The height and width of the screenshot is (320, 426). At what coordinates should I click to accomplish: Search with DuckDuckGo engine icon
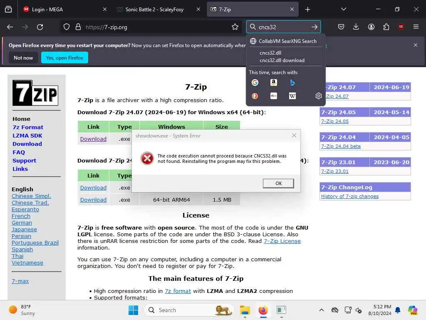255,96
